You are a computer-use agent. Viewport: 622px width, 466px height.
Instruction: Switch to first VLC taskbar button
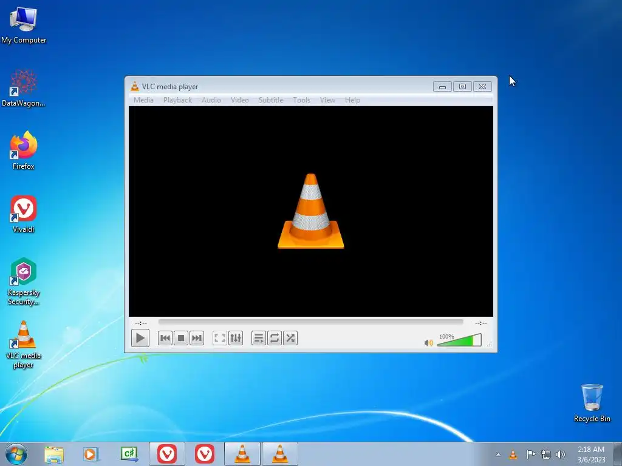(242, 454)
